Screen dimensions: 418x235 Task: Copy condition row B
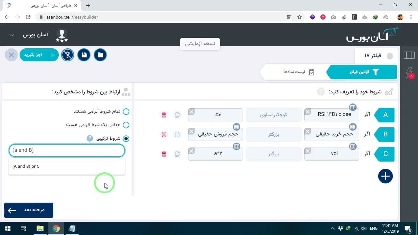pos(177,134)
